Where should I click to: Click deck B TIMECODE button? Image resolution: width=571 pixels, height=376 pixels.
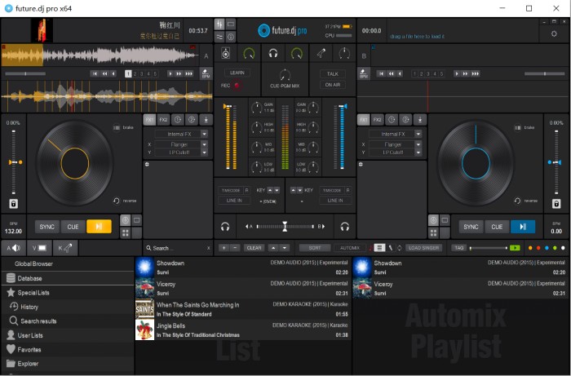[332, 190]
